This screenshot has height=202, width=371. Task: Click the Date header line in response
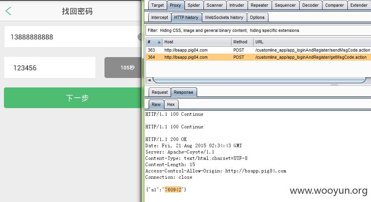[194, 146]
